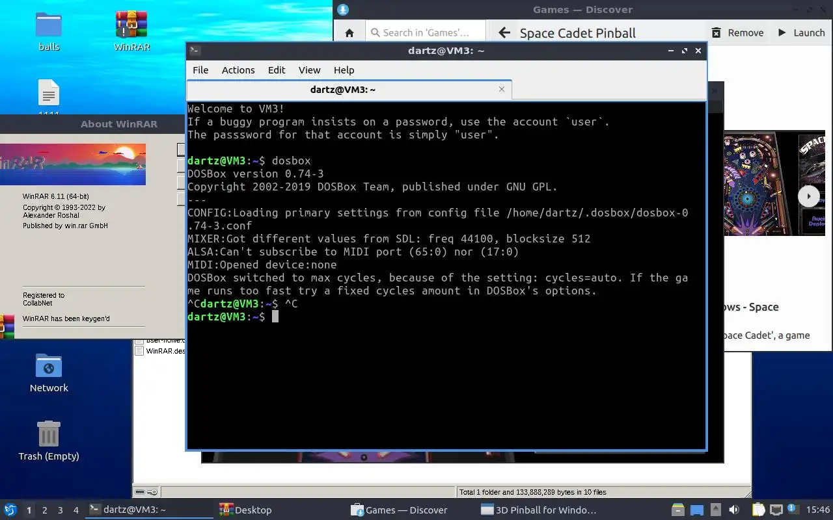Go to Discover home page
This screenshot has width=833, height=520.
349,32
